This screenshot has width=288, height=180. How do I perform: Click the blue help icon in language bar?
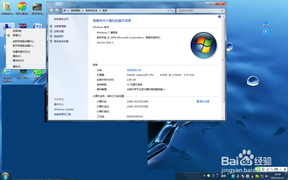click(213, 176)
